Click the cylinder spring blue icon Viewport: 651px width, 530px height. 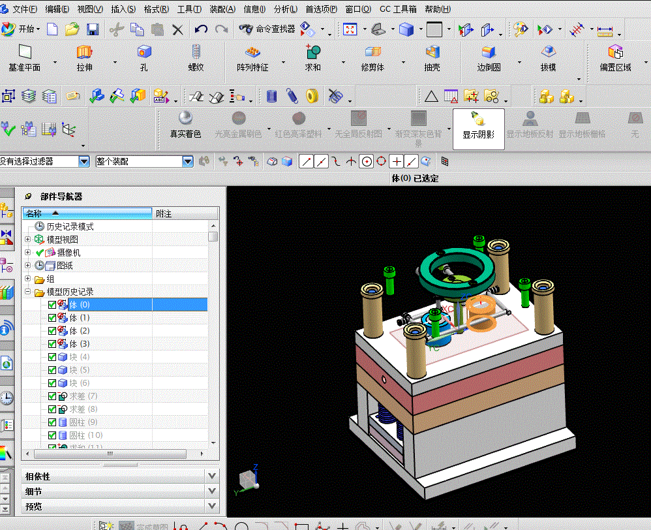(x=271, y=97)
